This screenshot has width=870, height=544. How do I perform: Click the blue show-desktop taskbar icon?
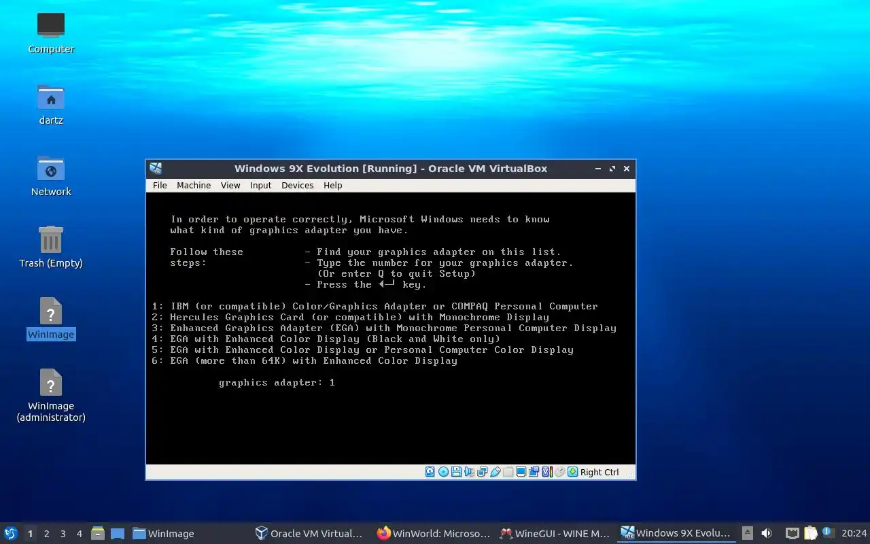pyautogui.click(x=117, y=533)
